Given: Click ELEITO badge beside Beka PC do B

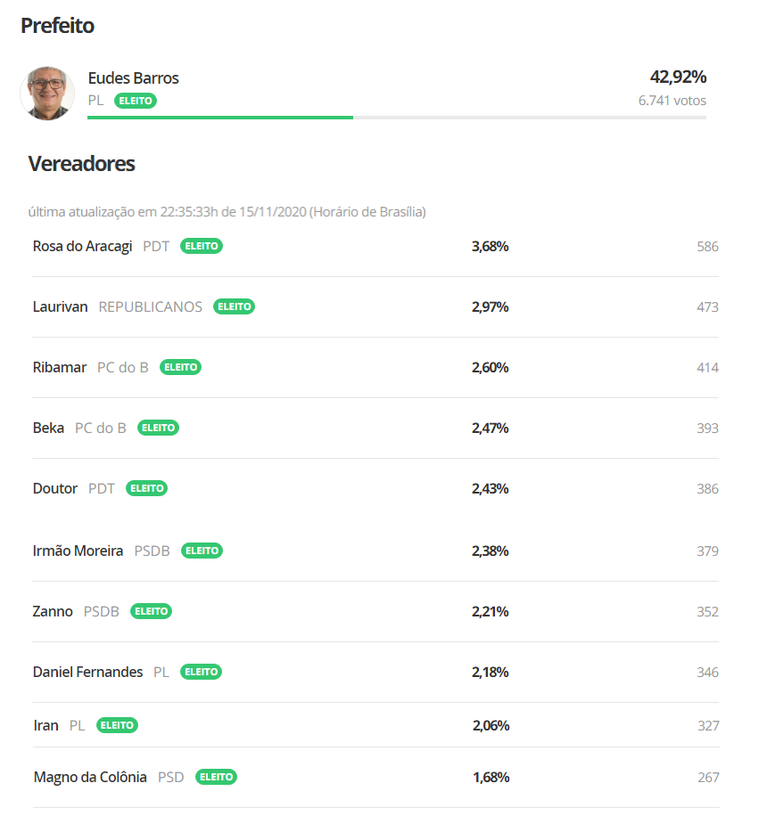Looking at the screenshot, I should pos(158,428).
